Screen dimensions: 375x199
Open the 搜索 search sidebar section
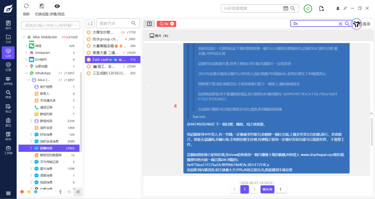tap(8, 95)
